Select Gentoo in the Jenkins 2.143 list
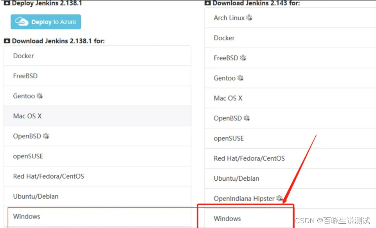The height and width of the screenshot is (228, 376). point(290,78)
